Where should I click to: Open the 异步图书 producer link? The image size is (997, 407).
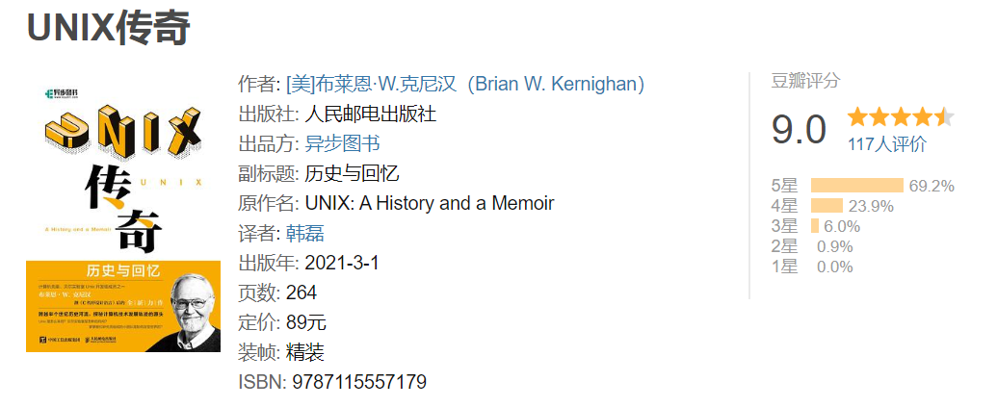tap(342, 143)
